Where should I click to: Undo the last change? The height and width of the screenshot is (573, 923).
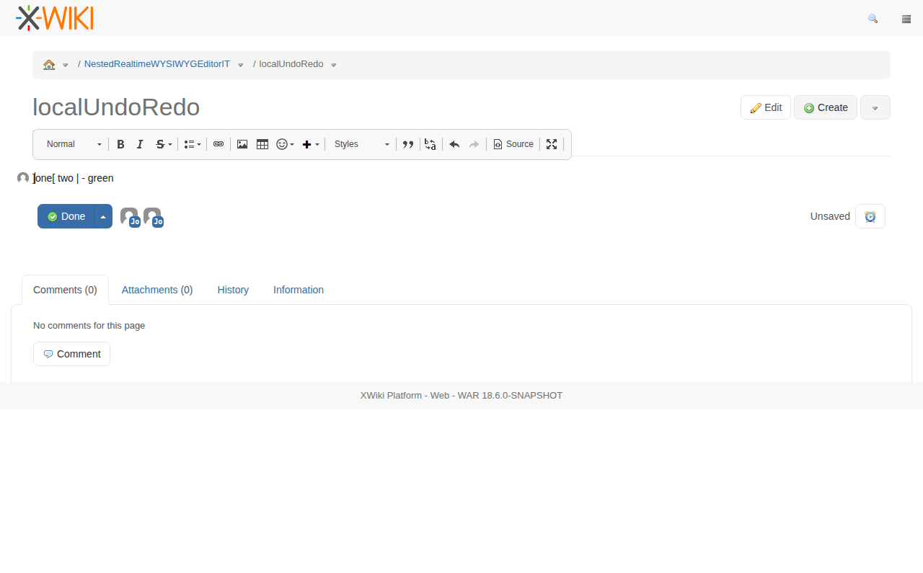tap(454, 144)
